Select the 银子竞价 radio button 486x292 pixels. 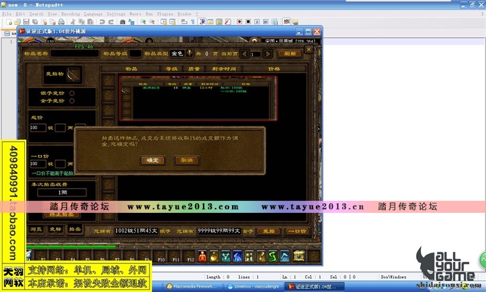[x=72, y=93]
